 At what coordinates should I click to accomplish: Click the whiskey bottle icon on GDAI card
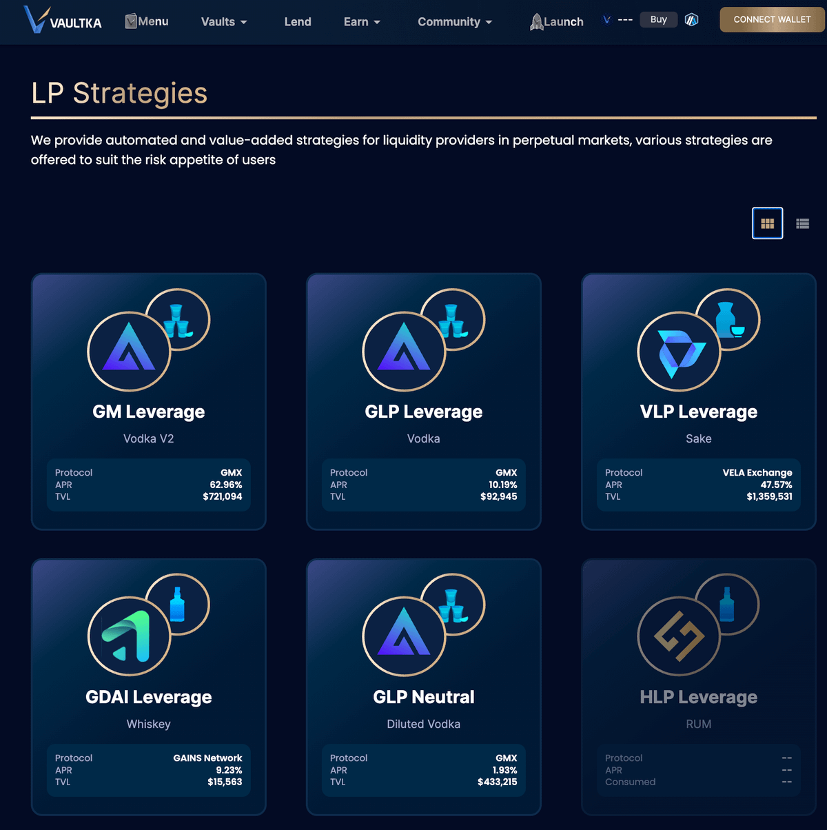(178, 605)
